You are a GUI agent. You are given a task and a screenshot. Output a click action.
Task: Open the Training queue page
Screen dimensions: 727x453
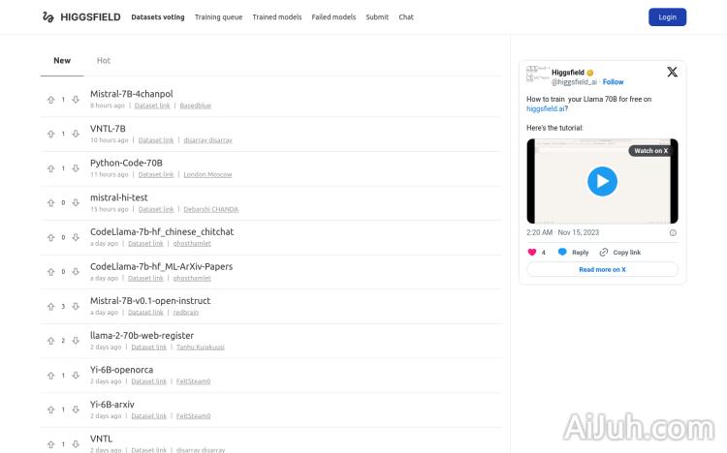pyautogui.click(x=218, y=17)
